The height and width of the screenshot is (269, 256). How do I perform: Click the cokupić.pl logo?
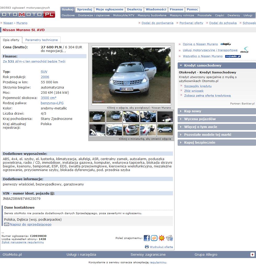tap(226, 44)
